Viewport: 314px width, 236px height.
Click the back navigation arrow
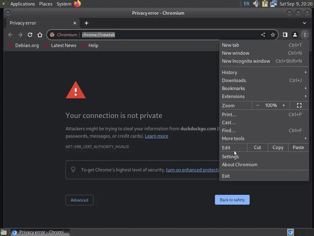pyautogui.click(x=10, y=35)
